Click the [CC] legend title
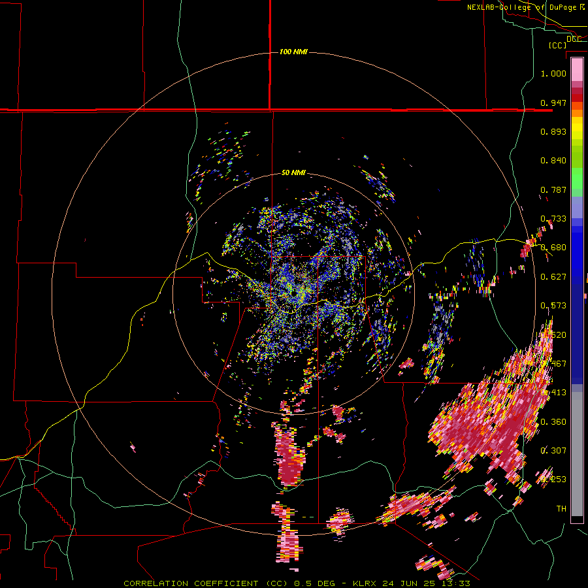The image size is (588, 588). click(557, 45)
